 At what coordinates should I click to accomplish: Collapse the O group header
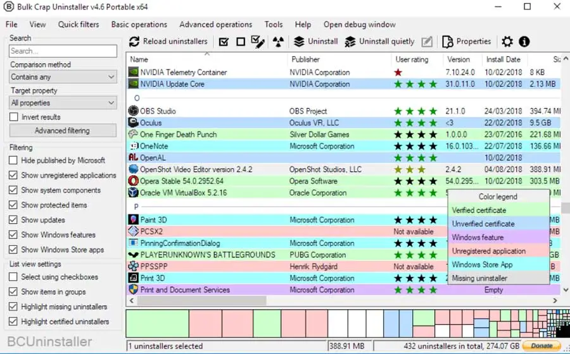point(137,98)
